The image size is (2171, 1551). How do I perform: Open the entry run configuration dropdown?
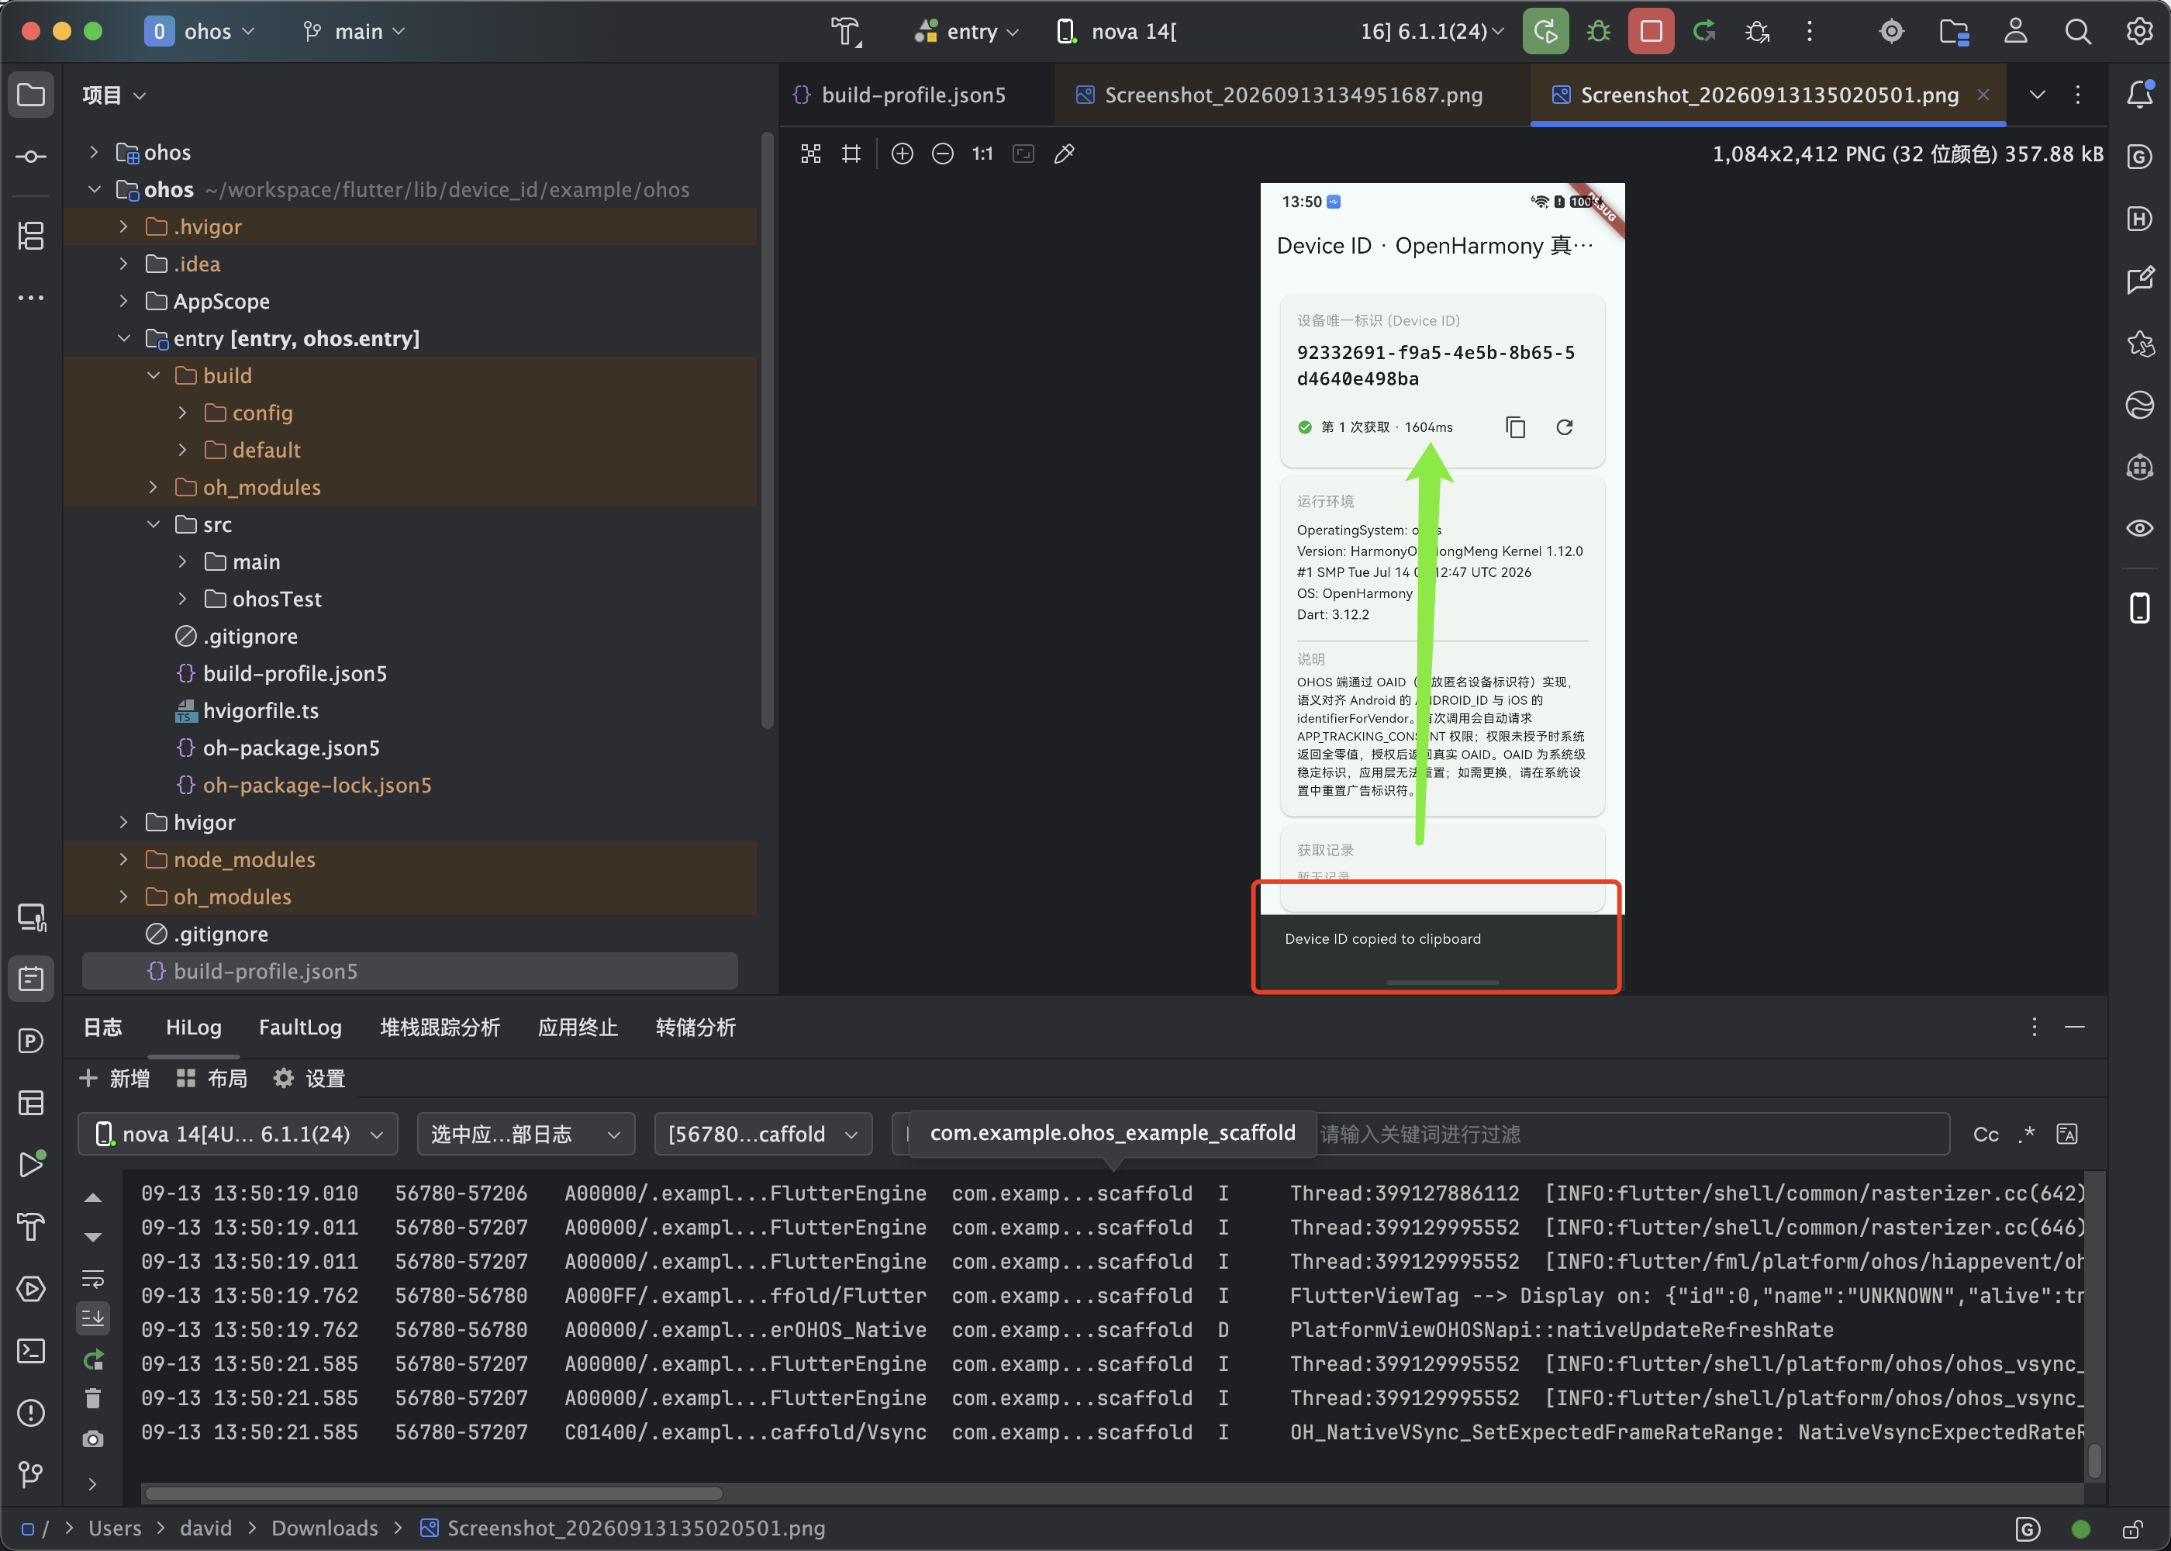pyautogui.click(x=966, y=32)
